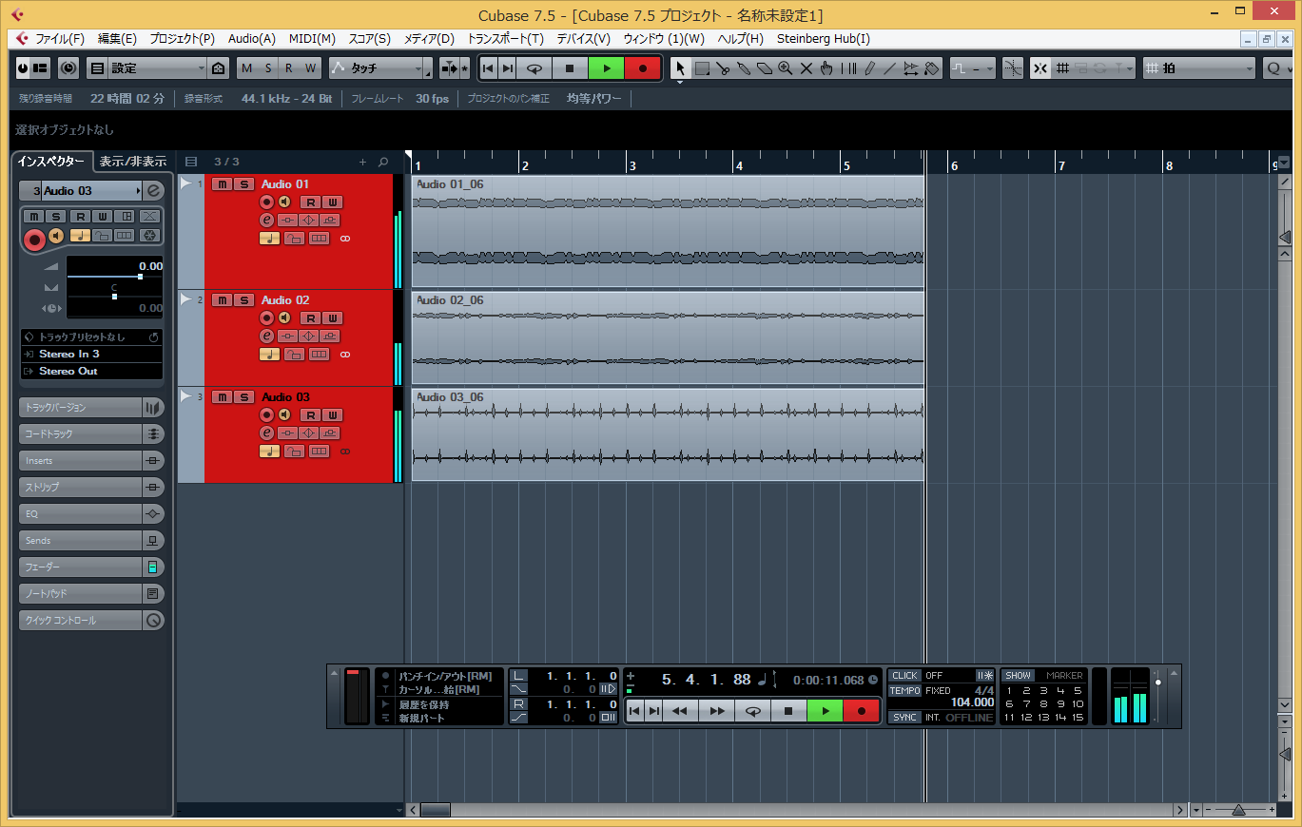Select the Zoom magnifier tool
The height and width of the screenshot is (827, 1302).
coord(786,68)
